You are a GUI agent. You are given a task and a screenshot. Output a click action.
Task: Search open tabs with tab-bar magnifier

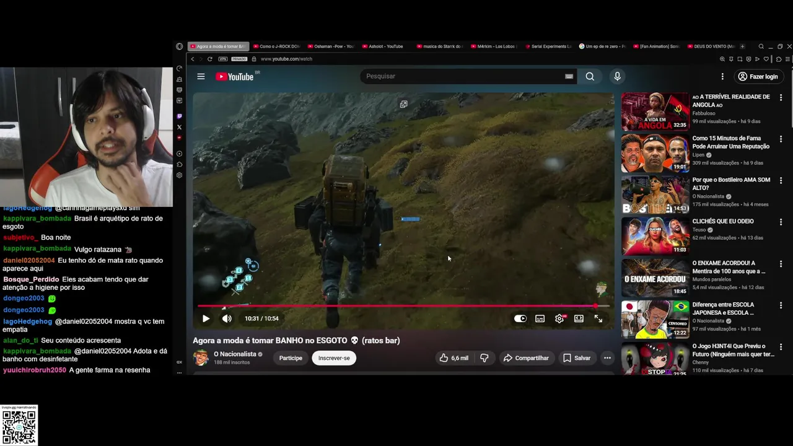[761, 46]
